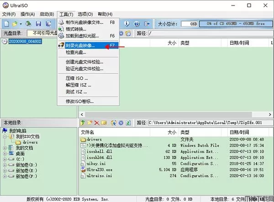Choose 创建光盘文件校验... menu entry
The height and width of the screenshot is (202, 274).
[x=88, y=62]
